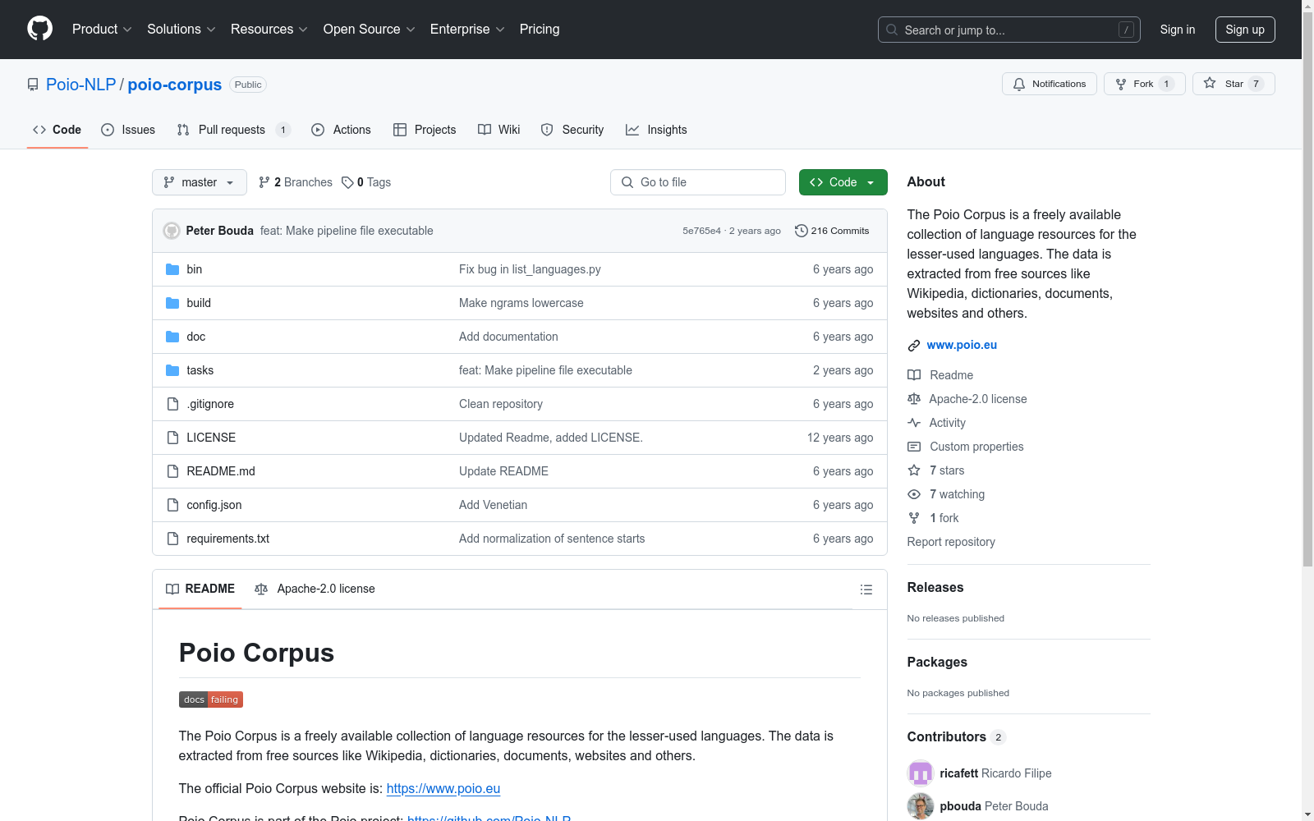Open the README outline list icon
The height and width of the screenshot is (821, 1314).
(x=866, y=589)
